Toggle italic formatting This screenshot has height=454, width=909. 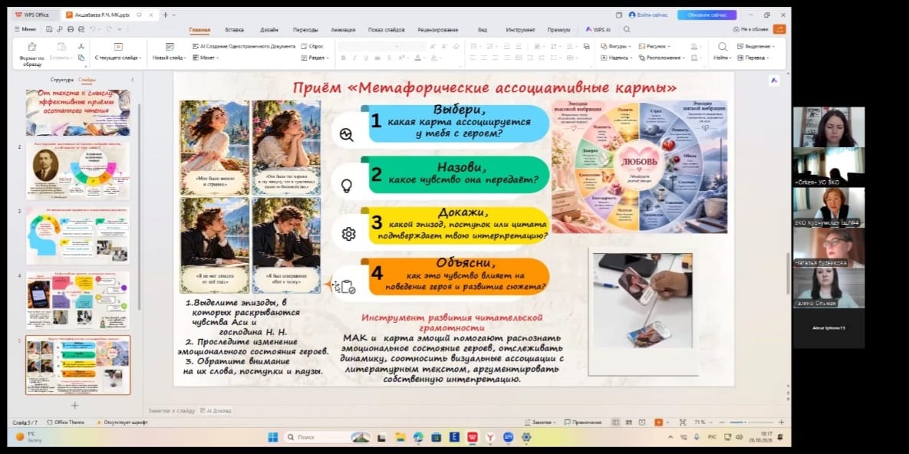click(354, 58)
